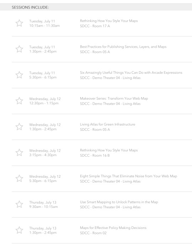Click the Sessions Include header bar

(x=96, y=7)
